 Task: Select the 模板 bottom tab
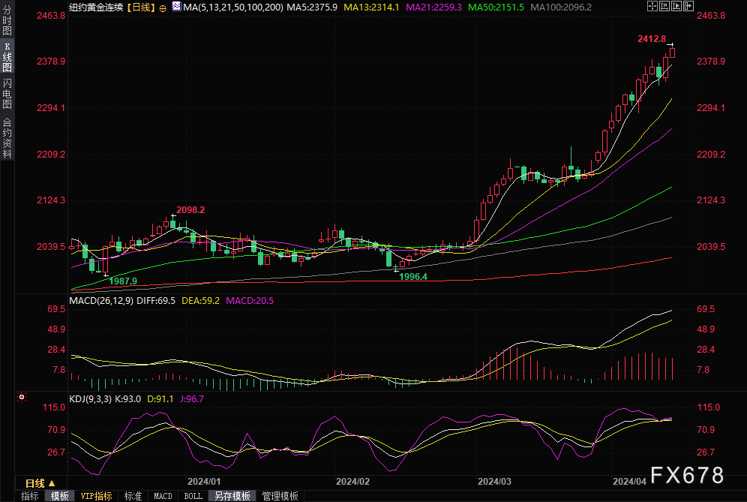(59, 496)
